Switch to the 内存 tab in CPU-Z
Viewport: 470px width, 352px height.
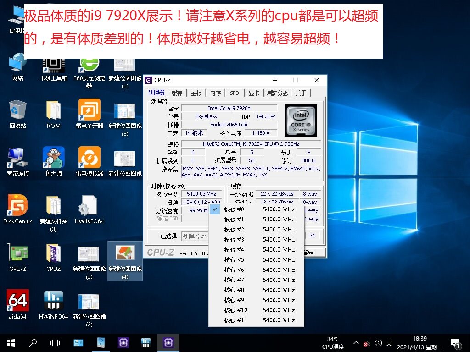tap(215, 93)
